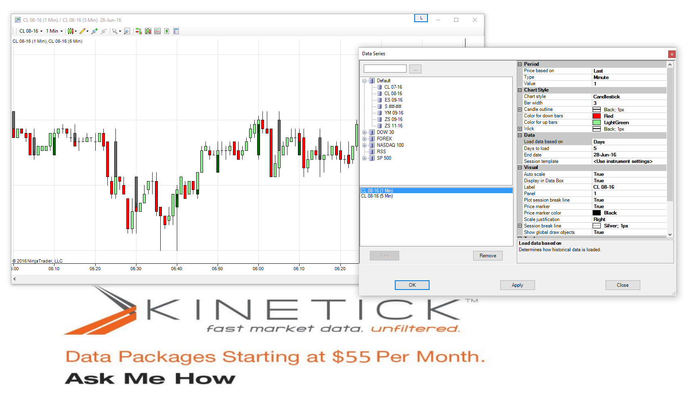The height and width of the screenshot is (394, 694).
Task: Click the zoom in magnifier with plus
Action: click(94, 31)
